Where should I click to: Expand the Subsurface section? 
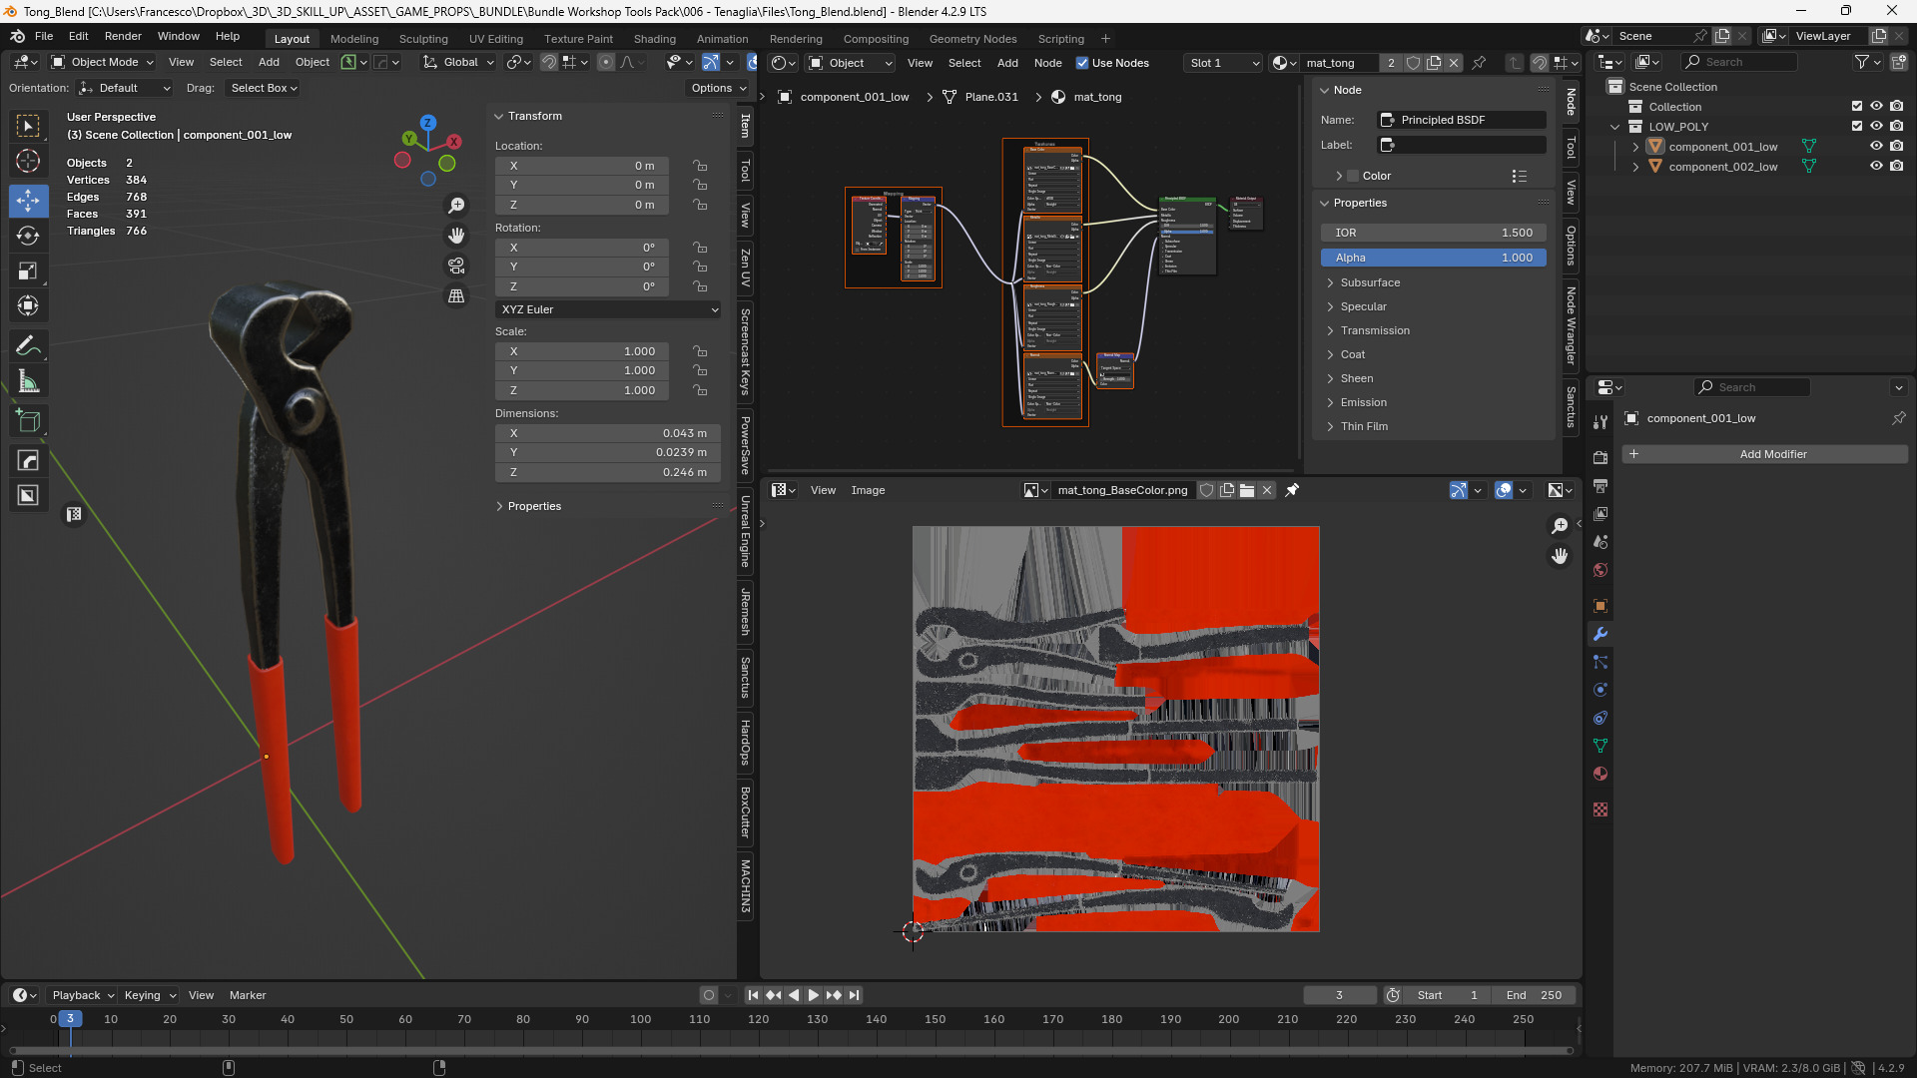point(1370,282)
